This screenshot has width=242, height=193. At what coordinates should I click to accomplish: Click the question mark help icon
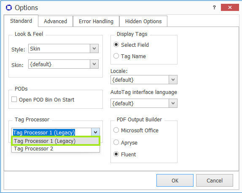214,7
